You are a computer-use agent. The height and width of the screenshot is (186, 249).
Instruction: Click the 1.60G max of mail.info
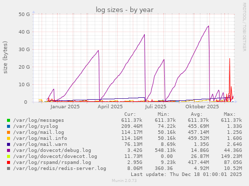[x=234, y=138]
